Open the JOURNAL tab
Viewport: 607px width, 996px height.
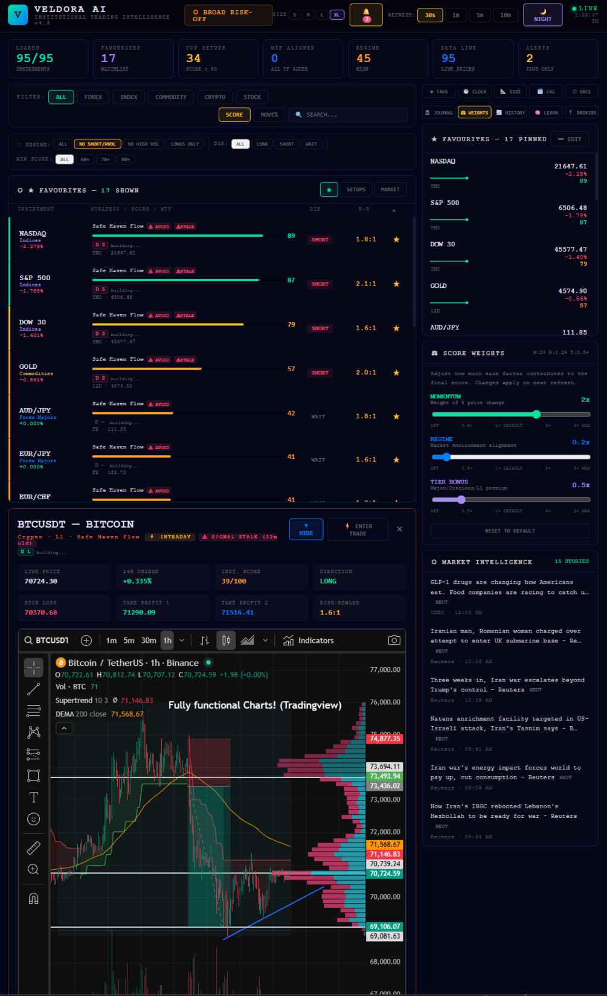coord(440,112)
